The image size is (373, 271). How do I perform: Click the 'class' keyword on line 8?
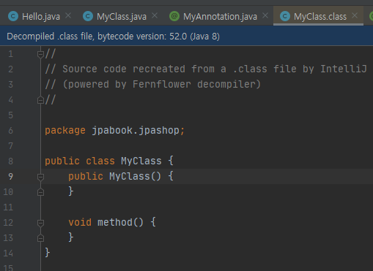100,161
